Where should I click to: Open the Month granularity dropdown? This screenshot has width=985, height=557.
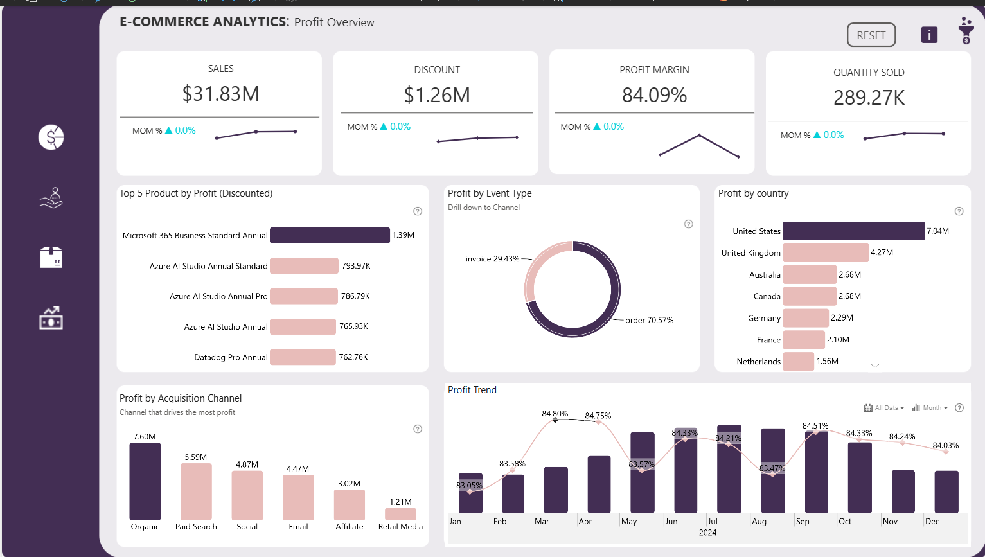pyautogui.click(x=930, y=408)
